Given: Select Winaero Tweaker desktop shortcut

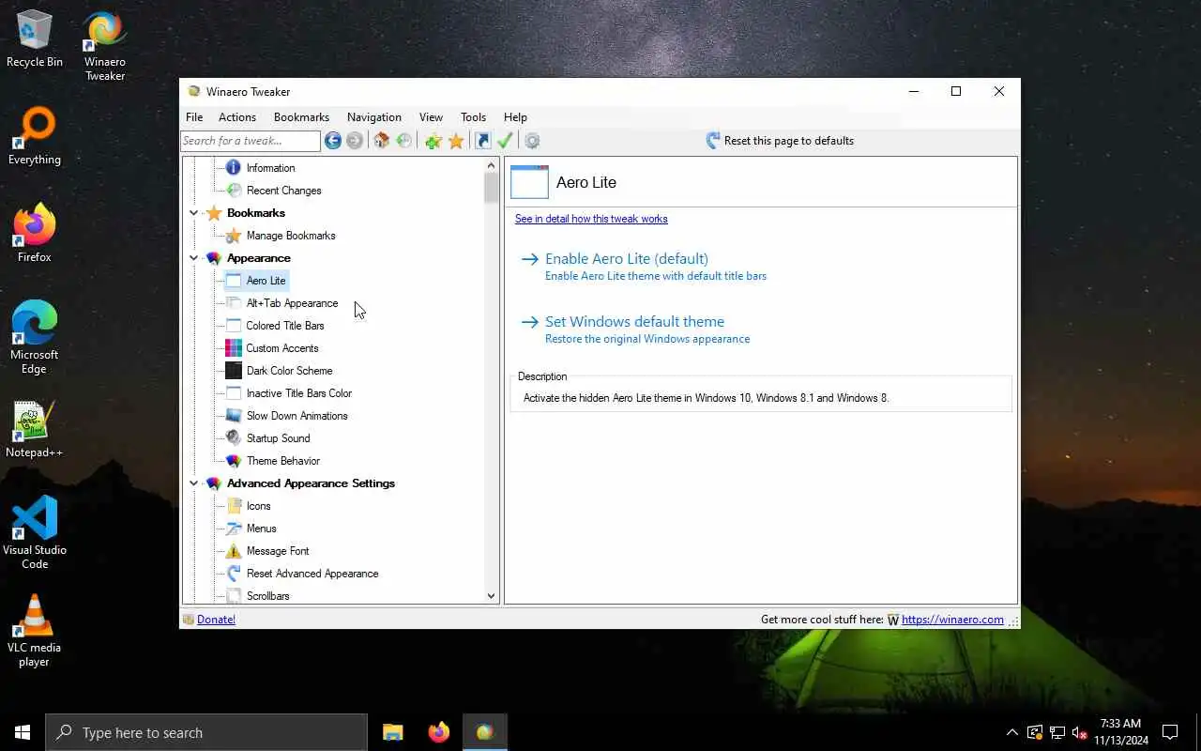Looking at the screenshot, I should pos(105,46).
